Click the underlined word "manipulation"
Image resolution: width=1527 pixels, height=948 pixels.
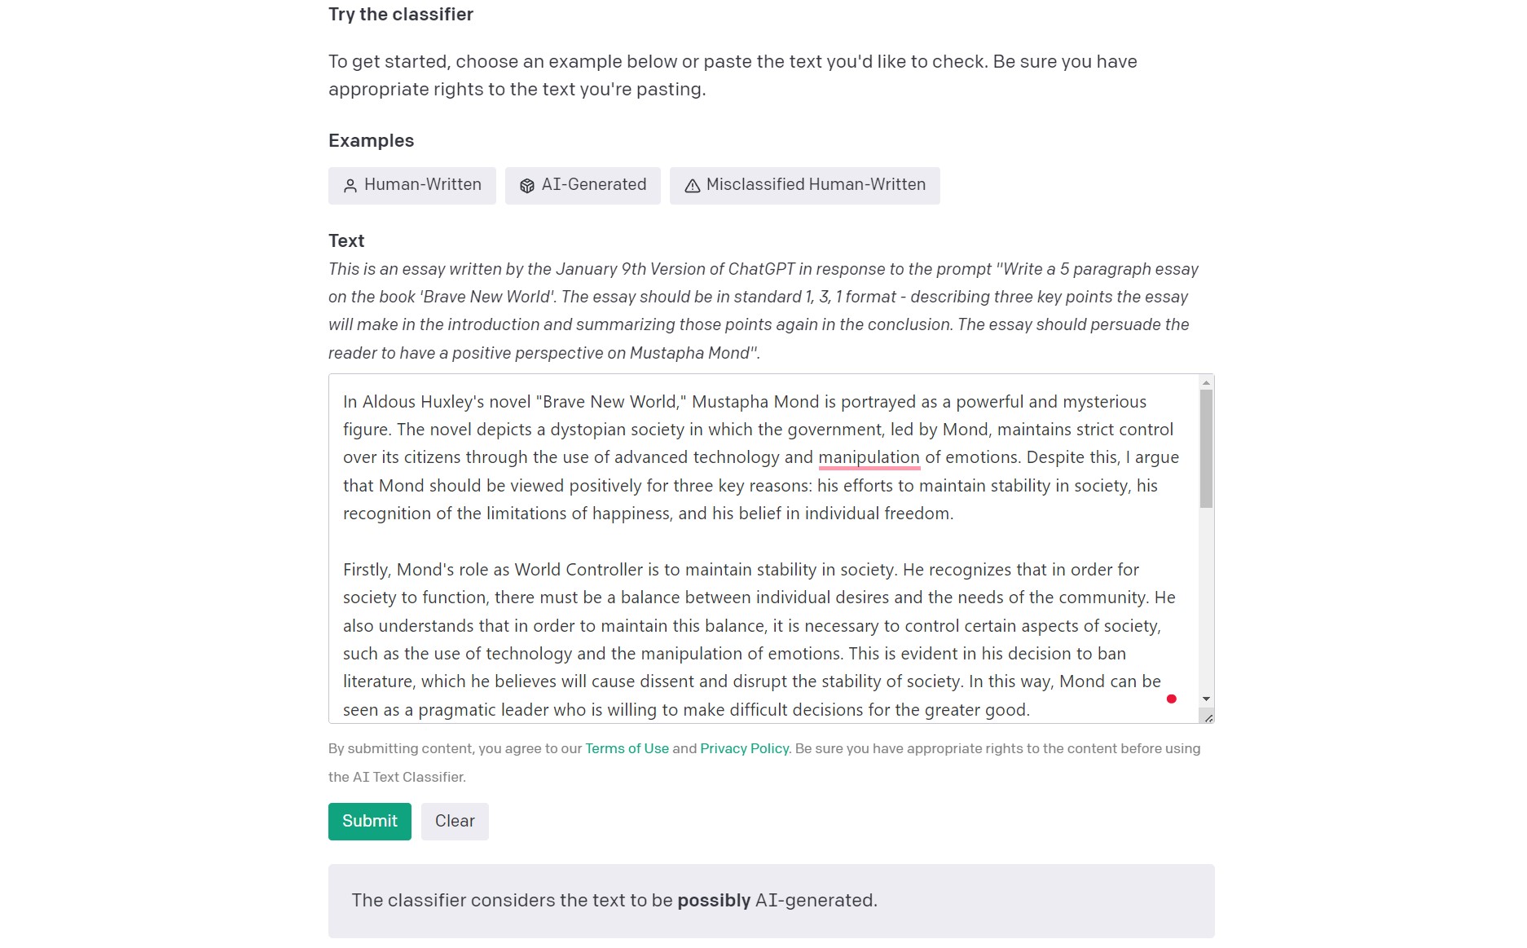(869, 457)
